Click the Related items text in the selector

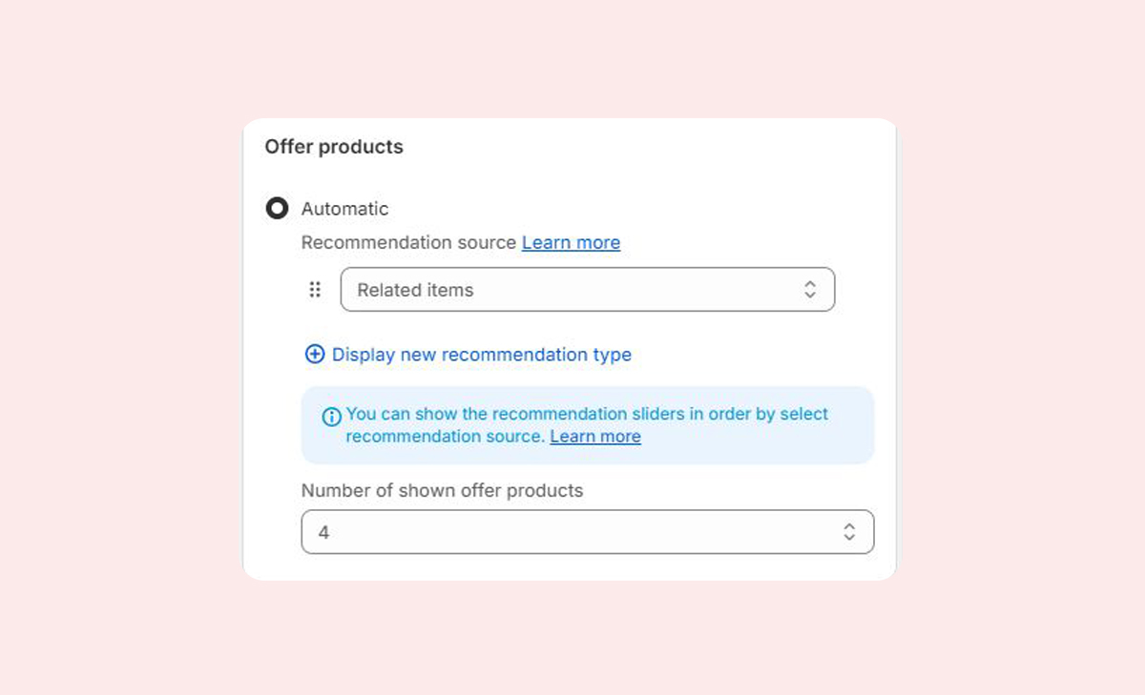pos(415,290)
